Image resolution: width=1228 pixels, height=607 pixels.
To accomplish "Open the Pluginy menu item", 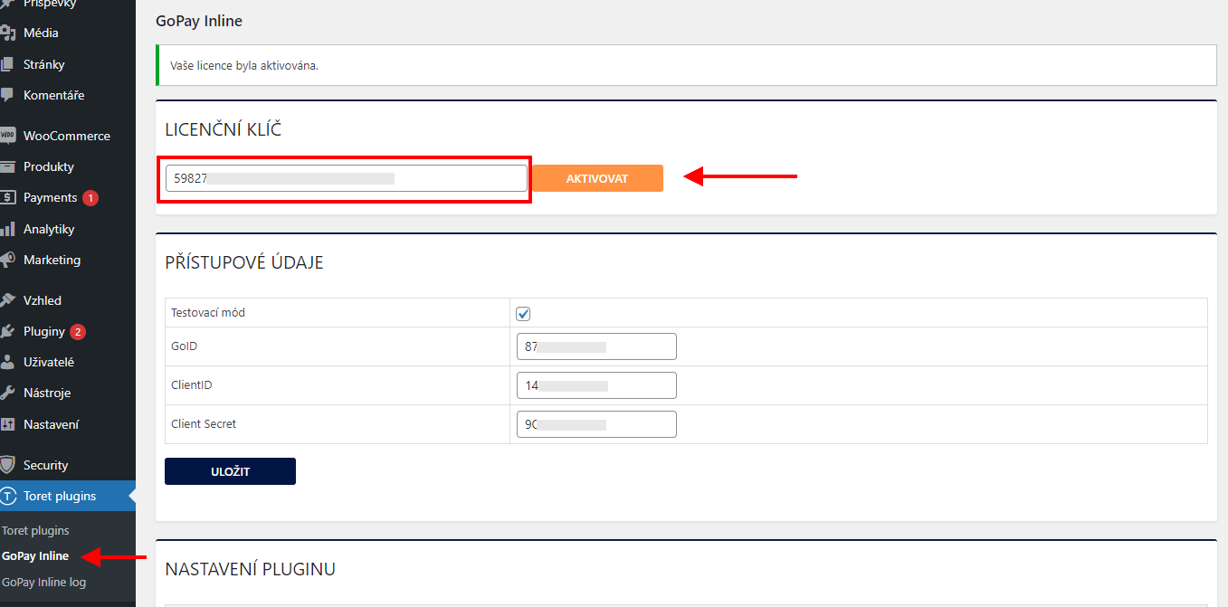I will point(44,331).
